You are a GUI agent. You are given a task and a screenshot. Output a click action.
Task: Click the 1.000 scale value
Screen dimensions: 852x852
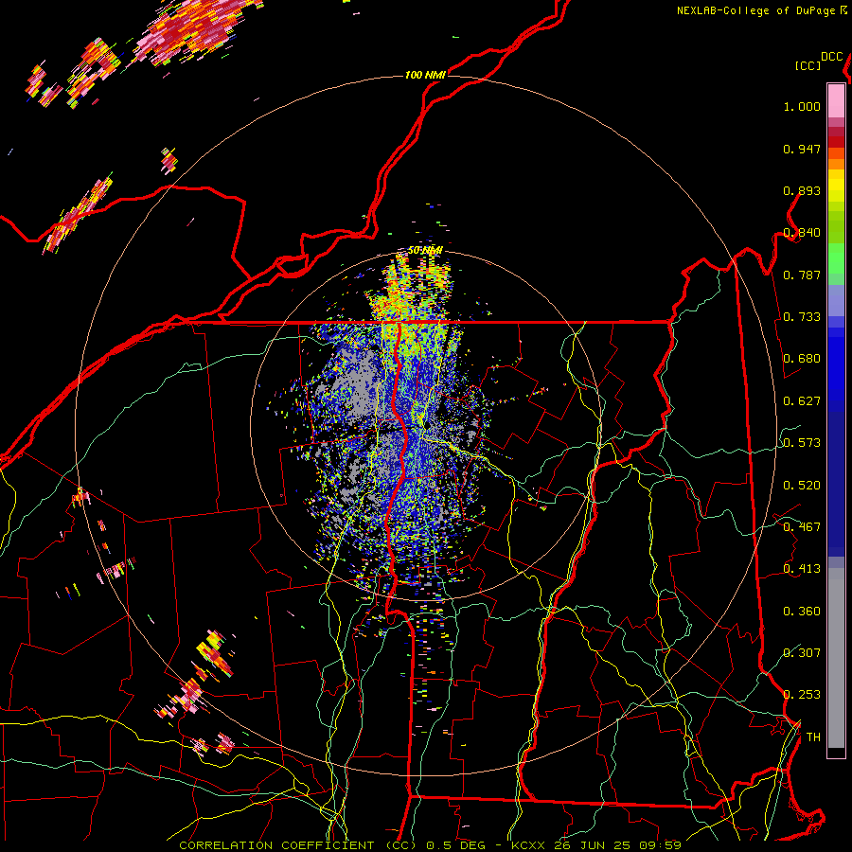[x=802, y=106]
